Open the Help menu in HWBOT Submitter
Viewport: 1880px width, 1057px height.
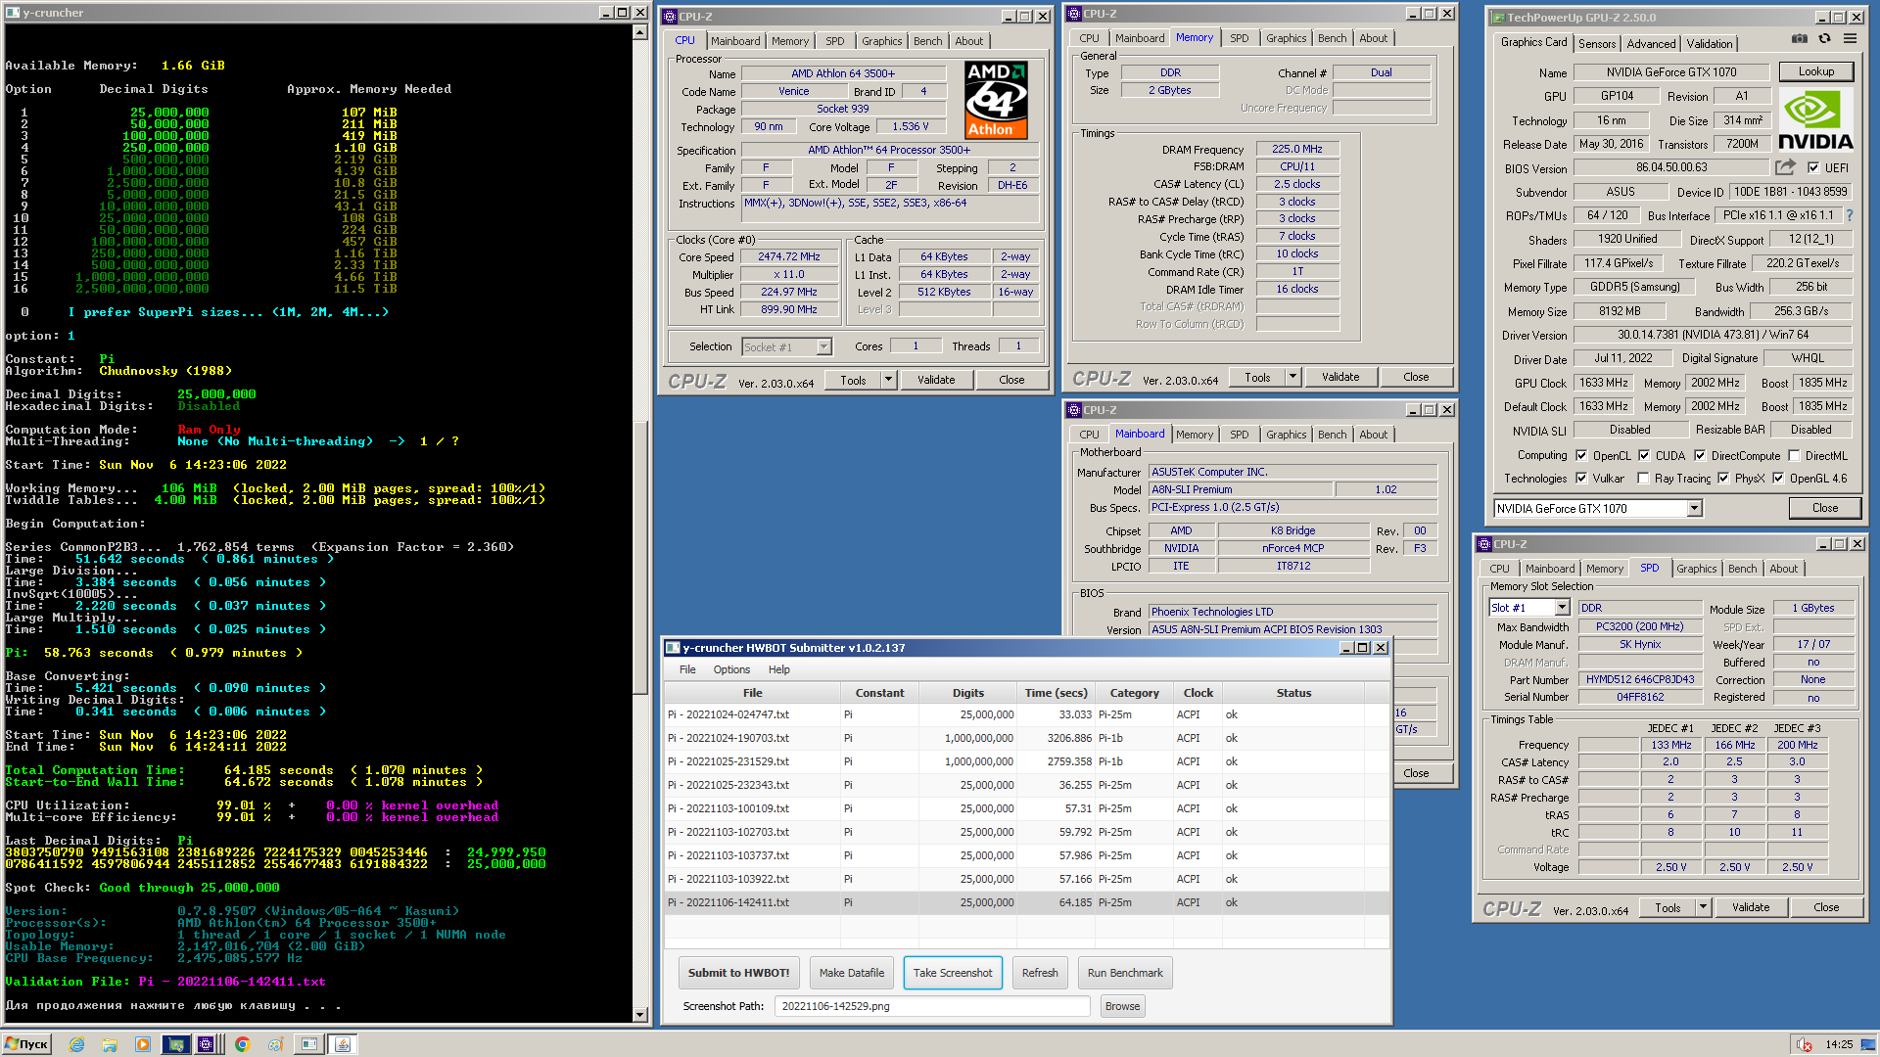778,669
